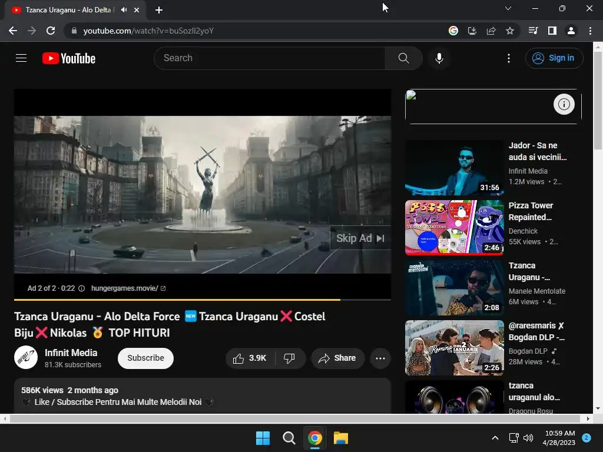The height and width of the screenshot is (452, 603).
Task: Open Bogdan DLP video thumbnail
Action: (x=454, y=347)
